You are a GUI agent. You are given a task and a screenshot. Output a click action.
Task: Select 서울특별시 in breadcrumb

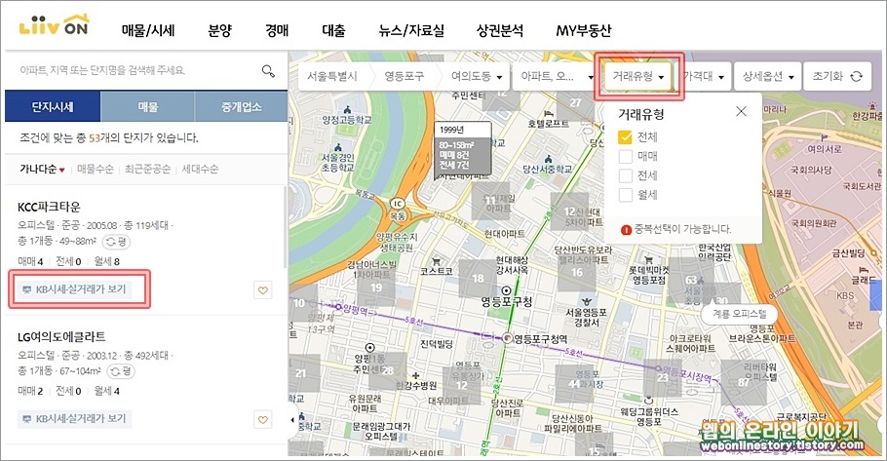(x=332, y=76)
